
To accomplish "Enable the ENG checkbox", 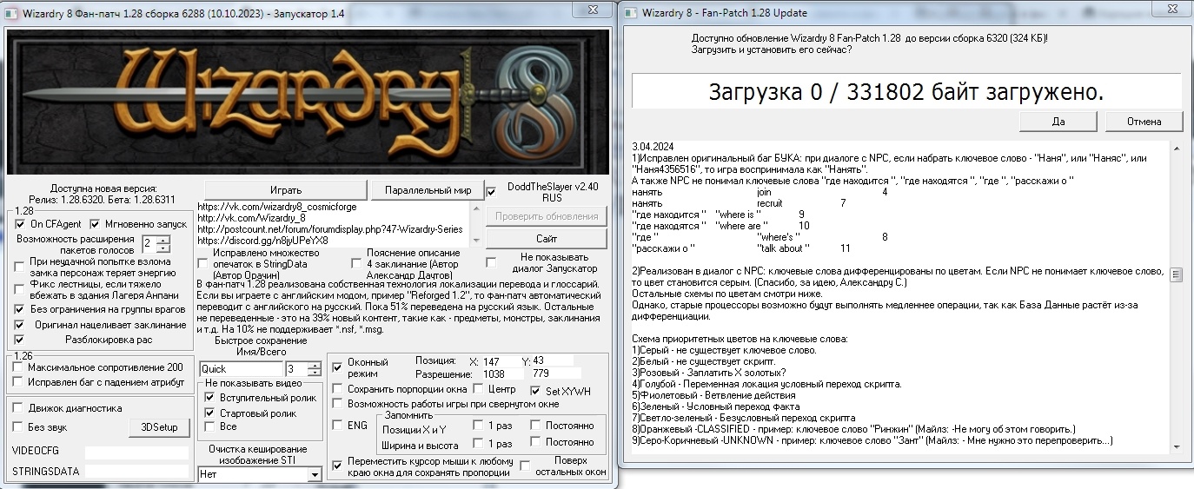I will click(x=338, y=426).
